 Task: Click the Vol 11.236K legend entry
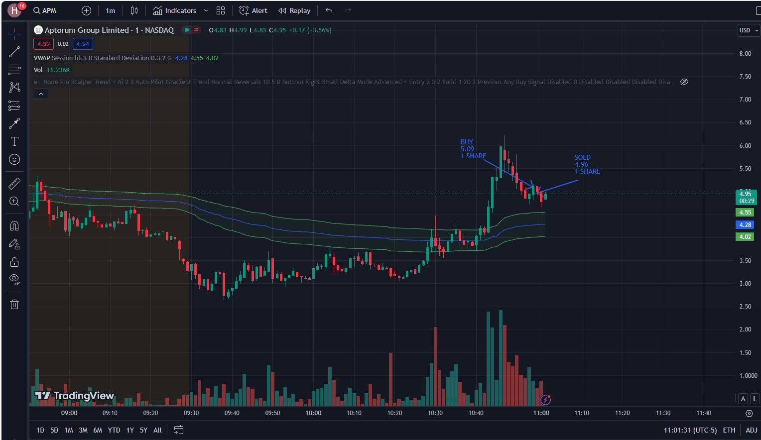[52, 70]
